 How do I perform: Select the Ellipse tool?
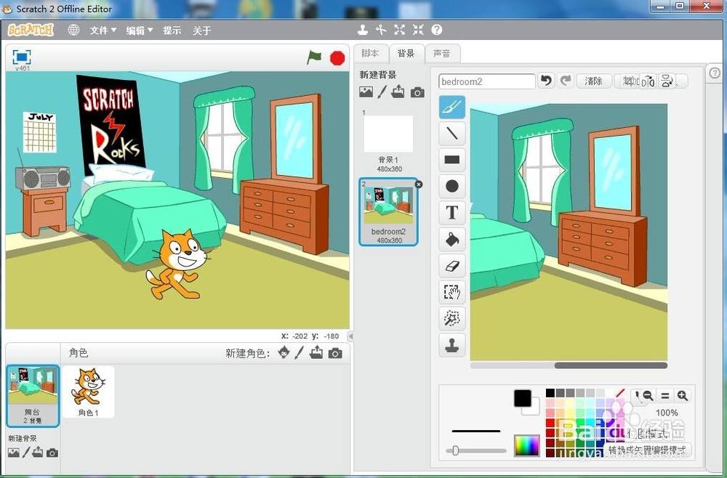[452, 186]
